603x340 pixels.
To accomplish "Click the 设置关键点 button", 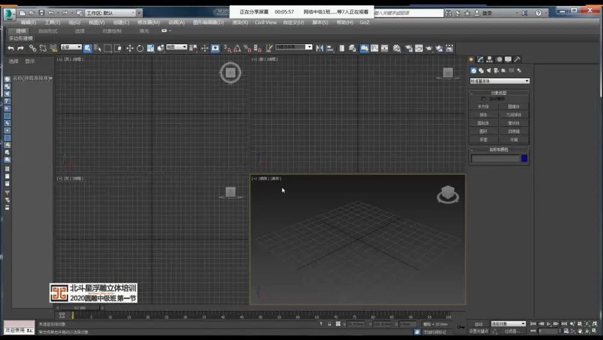I will (x=479, y=331).
